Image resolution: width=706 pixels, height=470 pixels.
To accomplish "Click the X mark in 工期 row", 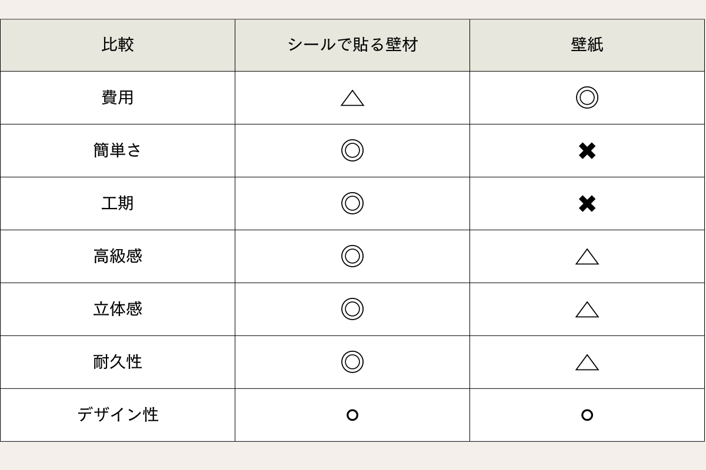I will [x=587, y=204].
